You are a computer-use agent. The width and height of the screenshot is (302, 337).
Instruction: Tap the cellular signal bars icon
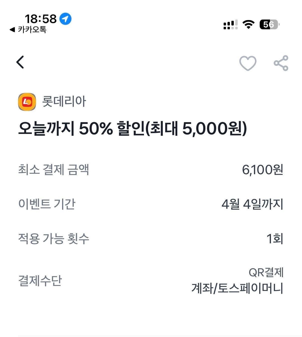[x=230, y=25]
